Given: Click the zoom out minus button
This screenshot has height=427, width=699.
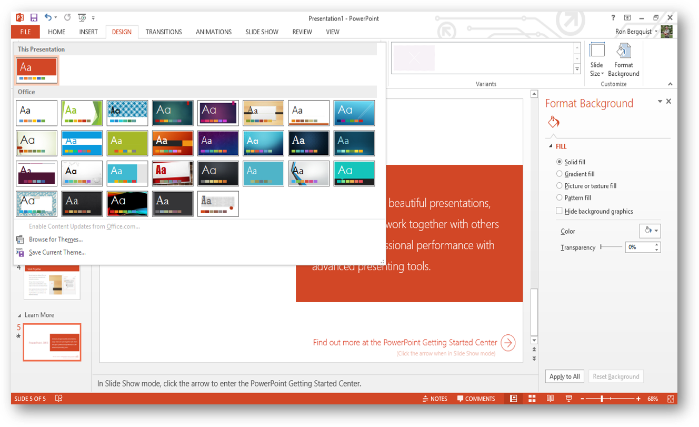Looking at the screenshot, I should tap(582, 399).
